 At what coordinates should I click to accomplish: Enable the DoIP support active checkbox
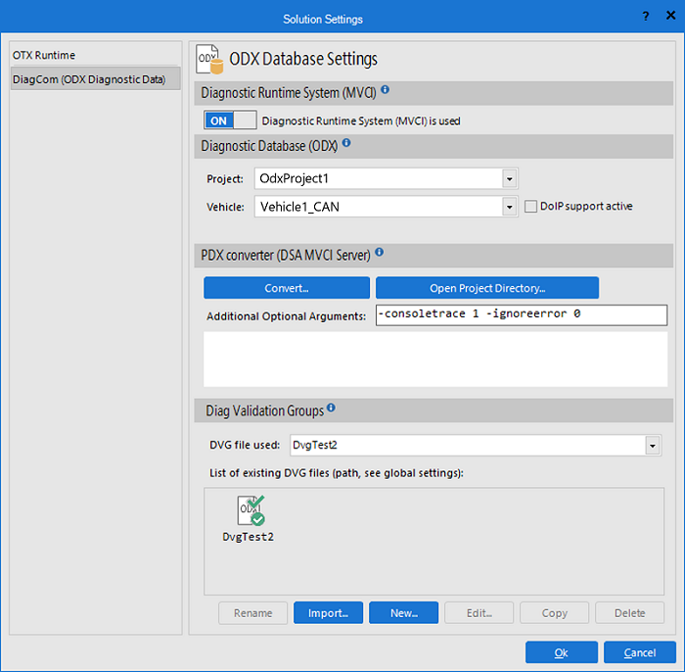(x=531, y=207)
